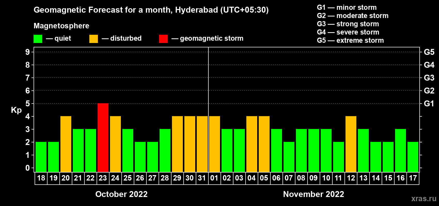Viewport: 439px width, 206px height.
Task: Click the orange bar for October 31
Action: click(202, 144)
